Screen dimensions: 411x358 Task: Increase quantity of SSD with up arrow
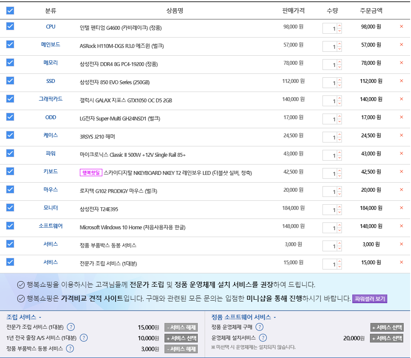click(x=339, y=80)
